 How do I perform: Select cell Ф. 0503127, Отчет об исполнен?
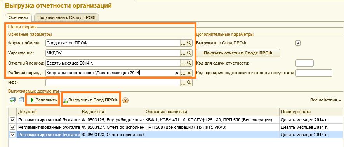coord(112,127)
